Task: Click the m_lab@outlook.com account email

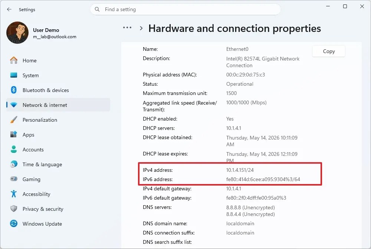Action: [x=55, y=37]
